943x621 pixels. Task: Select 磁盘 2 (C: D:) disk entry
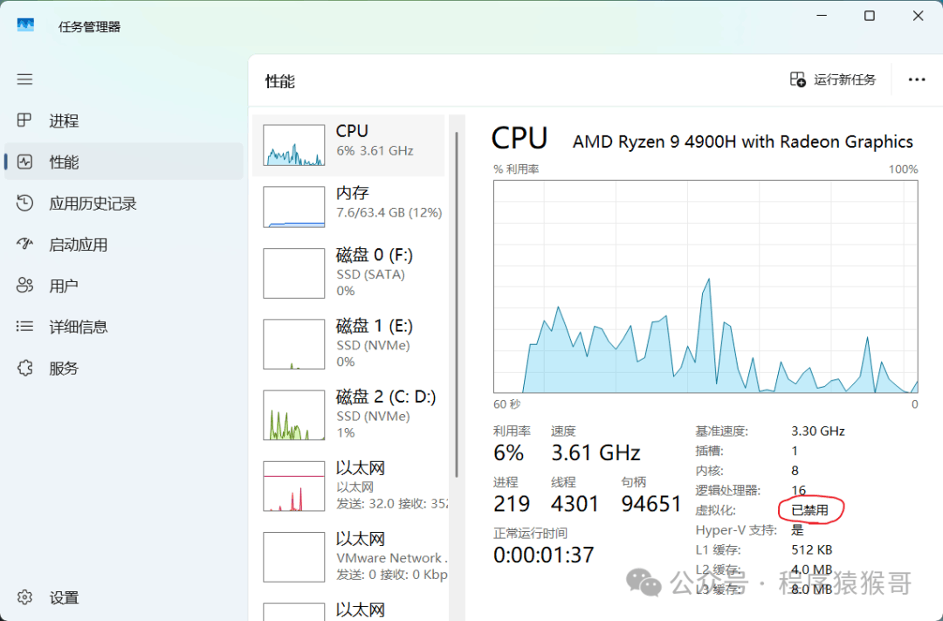[349, 414]
